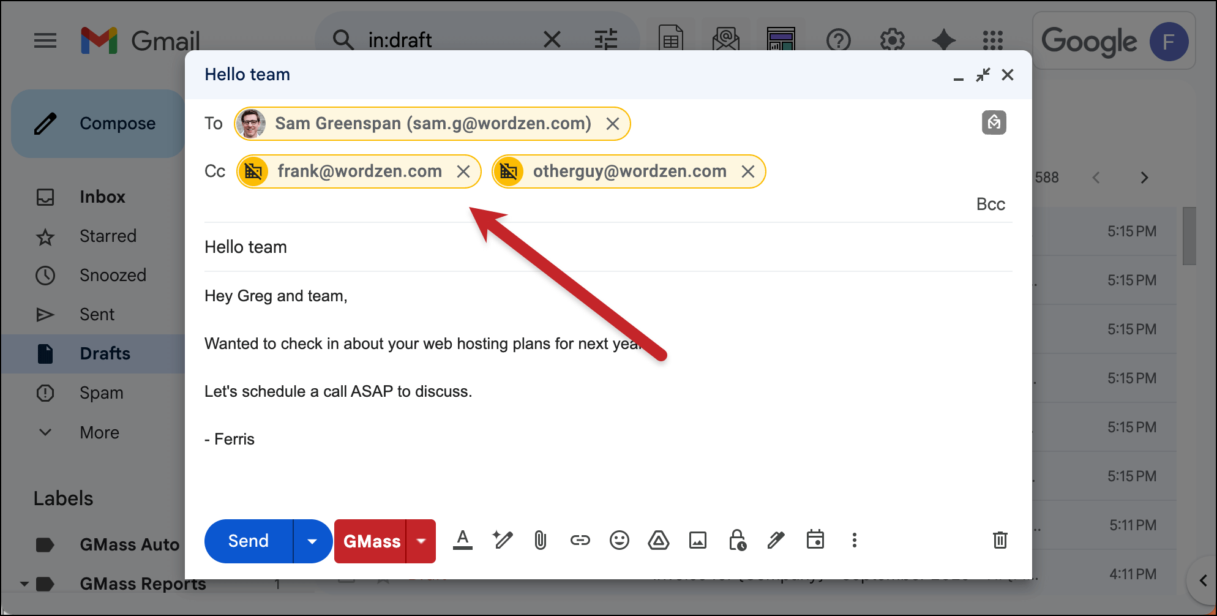This screenshot has width=1217, height=616.
Task: Expand the More section in sidebar
Action: point(99,432)
